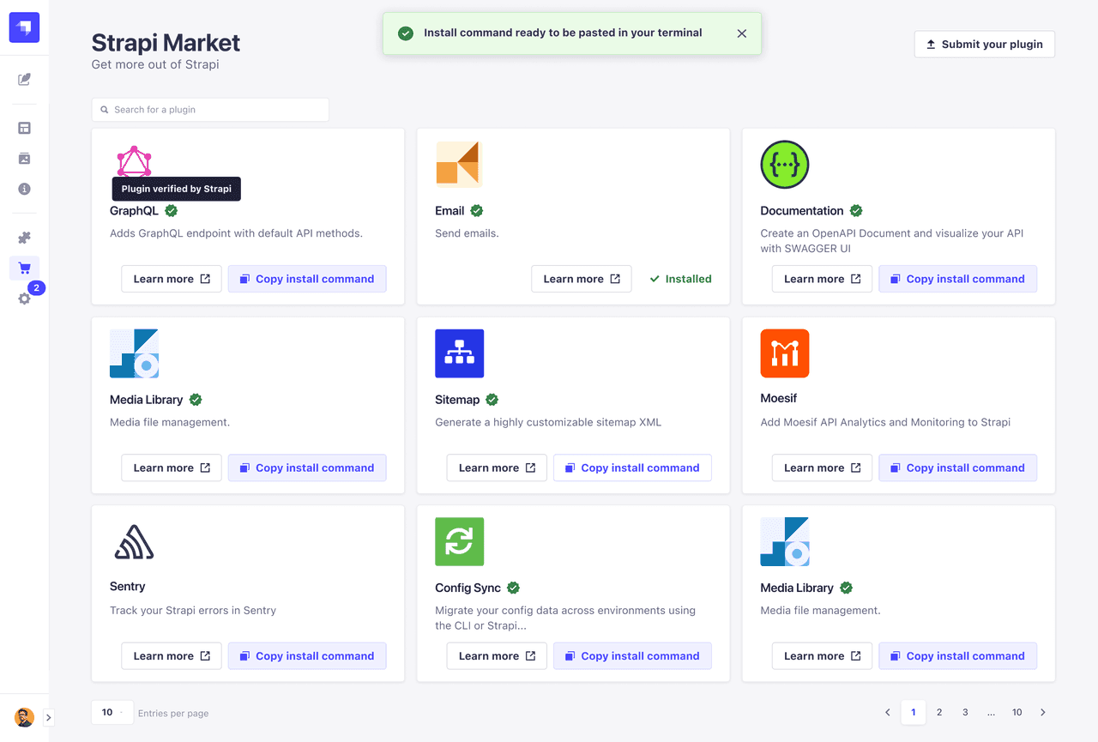1098x742 pixels.
Task: Expand the sidebar with the arrow button
Action: point(49,717)
